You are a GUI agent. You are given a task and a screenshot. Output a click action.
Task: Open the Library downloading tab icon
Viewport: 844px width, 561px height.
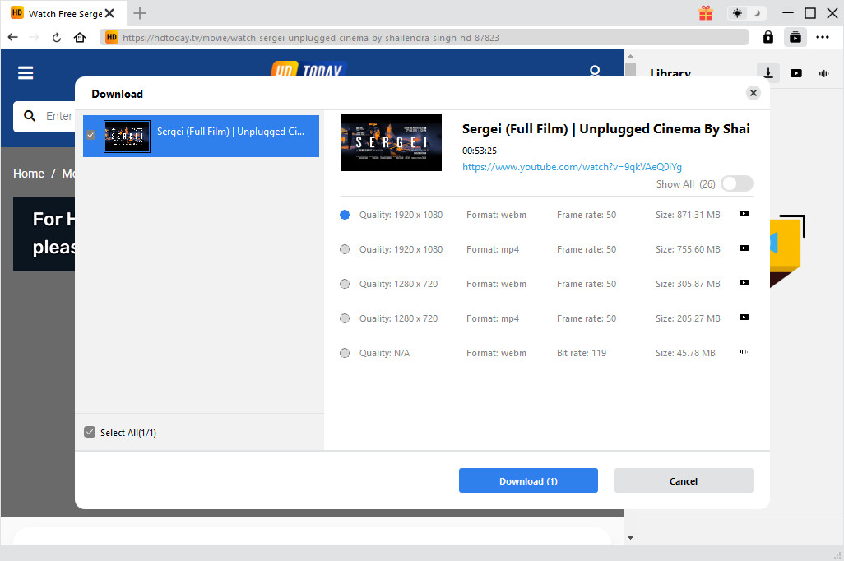[767, 73]
